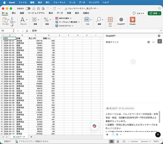Open the 数式 ribbon tab
The image size is (163, 144).
(51, 13)
